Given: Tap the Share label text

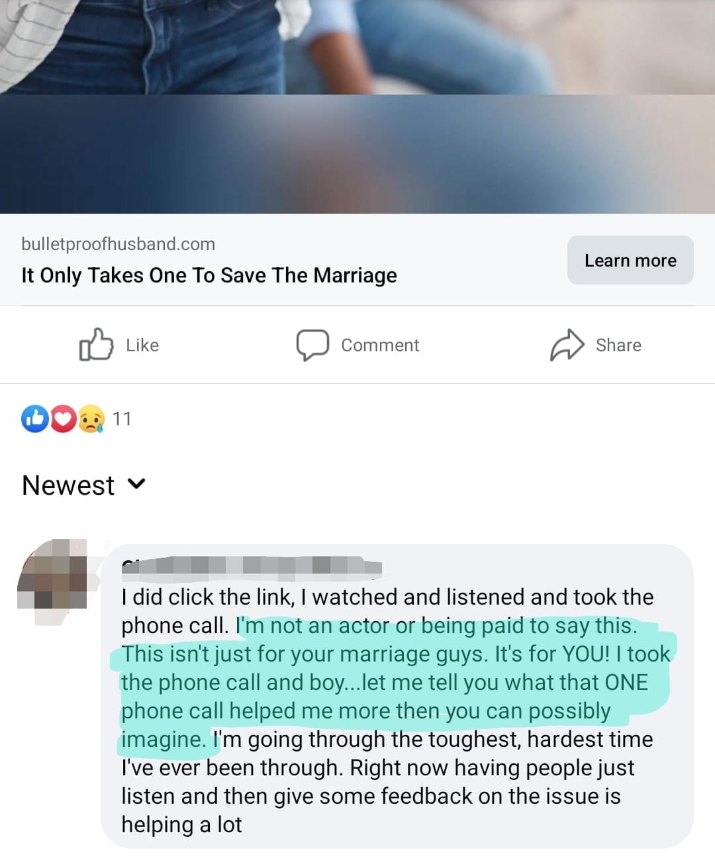Looking at the screenshot, I should tap(618, 345).
